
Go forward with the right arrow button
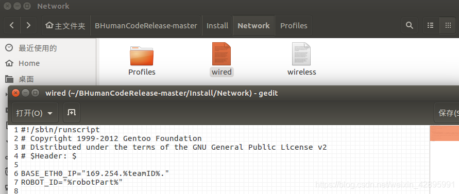(x=28, y=25)
